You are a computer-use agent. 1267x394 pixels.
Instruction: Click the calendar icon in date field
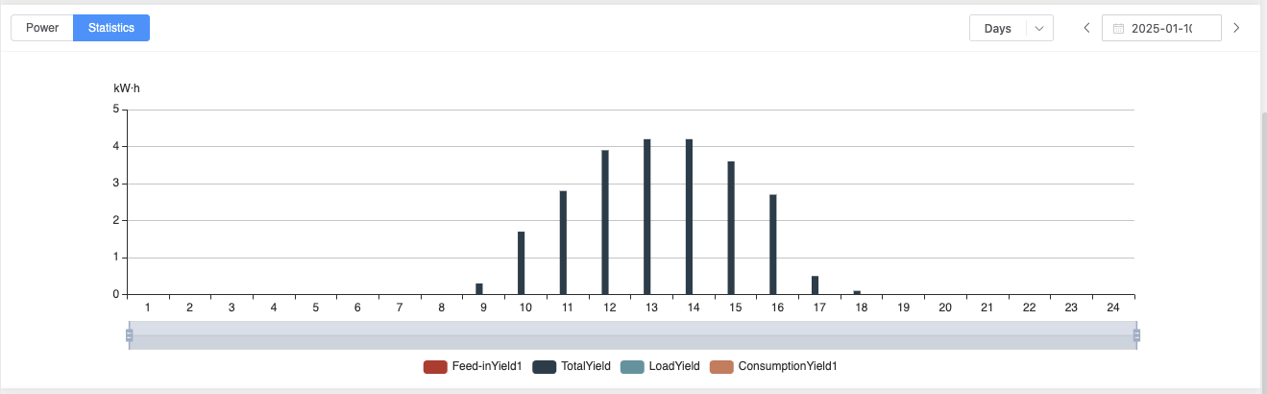[x=1118, y=29]
